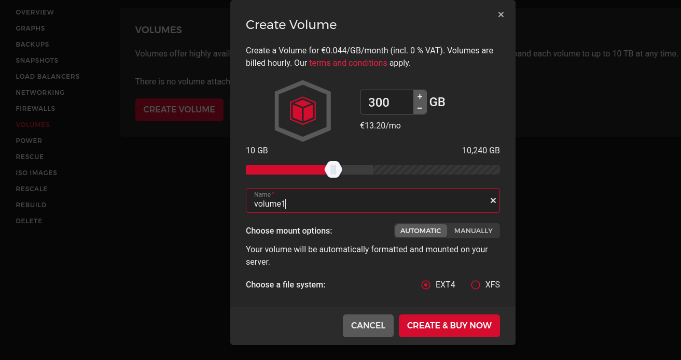Open the Volumes section in the sidebar
This screenshot has height=360, width=681.
pos(33,124)
